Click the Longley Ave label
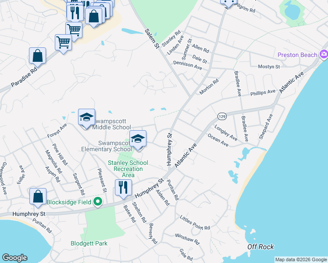 (226, 133)
